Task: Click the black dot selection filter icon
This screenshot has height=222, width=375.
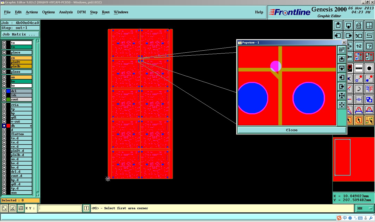Action: (369, 68)
